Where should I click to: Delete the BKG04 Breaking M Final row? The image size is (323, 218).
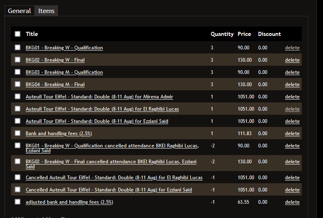(x=292, y=85)
